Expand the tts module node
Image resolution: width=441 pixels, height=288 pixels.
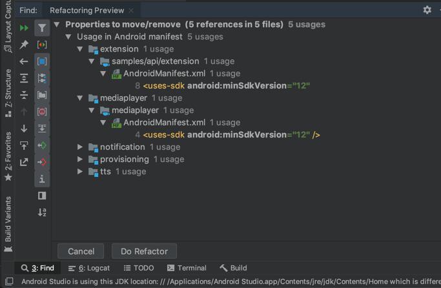point(80,171)
